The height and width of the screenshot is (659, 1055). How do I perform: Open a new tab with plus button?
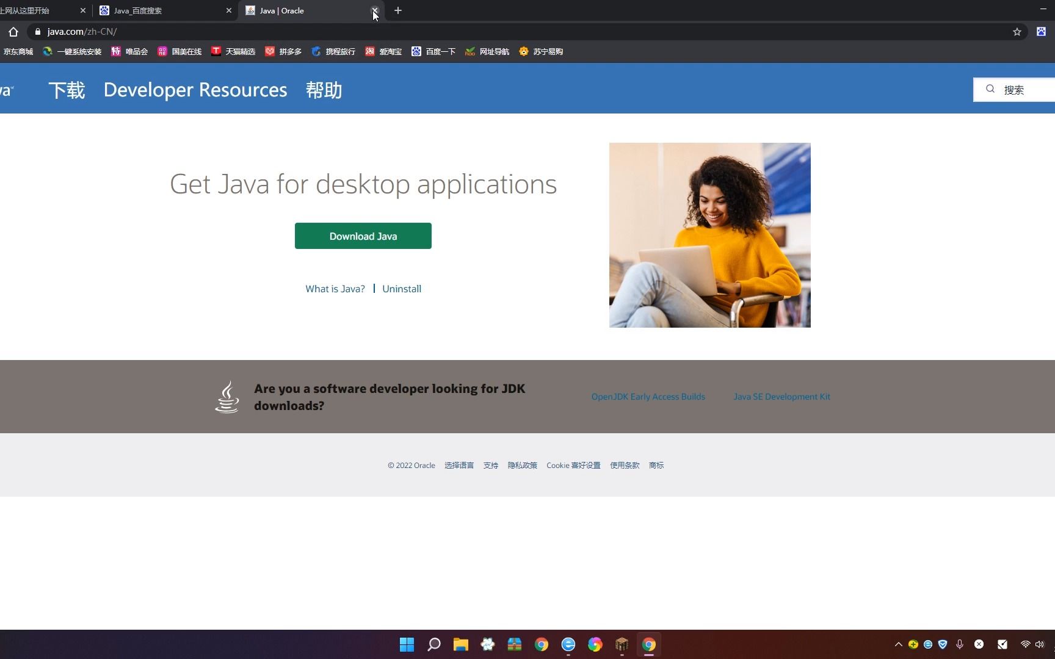pos(398,10)
